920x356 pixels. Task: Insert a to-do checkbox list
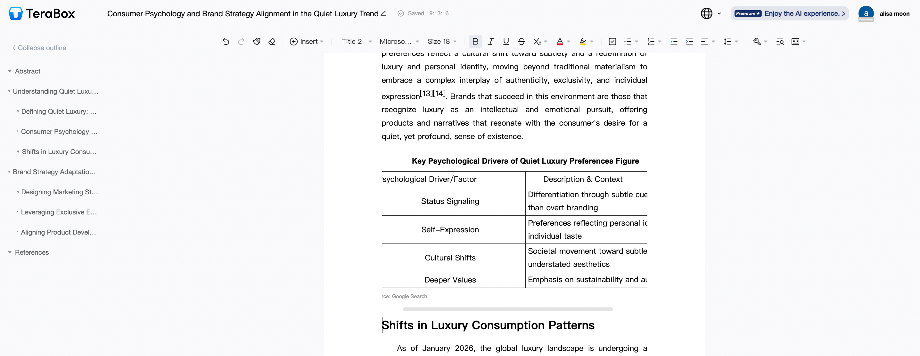(612, 42)
